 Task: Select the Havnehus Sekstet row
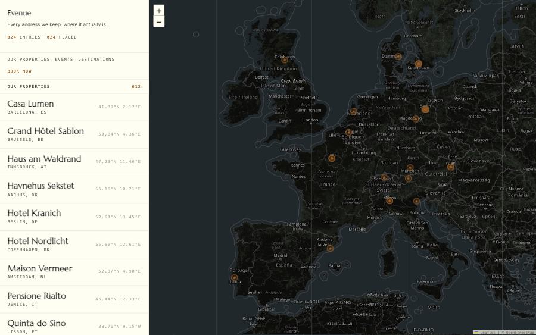(74, 190)
